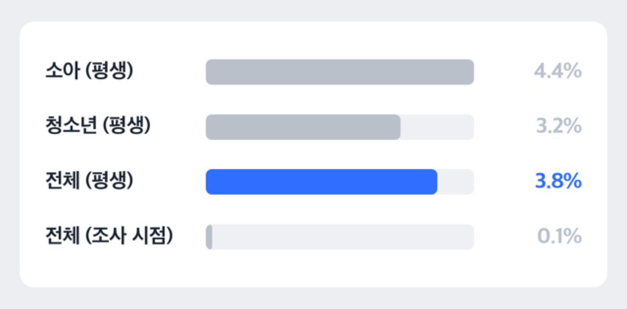Click unfilled remainder of the blue bar's track
Image resolution: width=627 pixels, height=309 pixels.
pyautogui.click(x=456, y=182)
